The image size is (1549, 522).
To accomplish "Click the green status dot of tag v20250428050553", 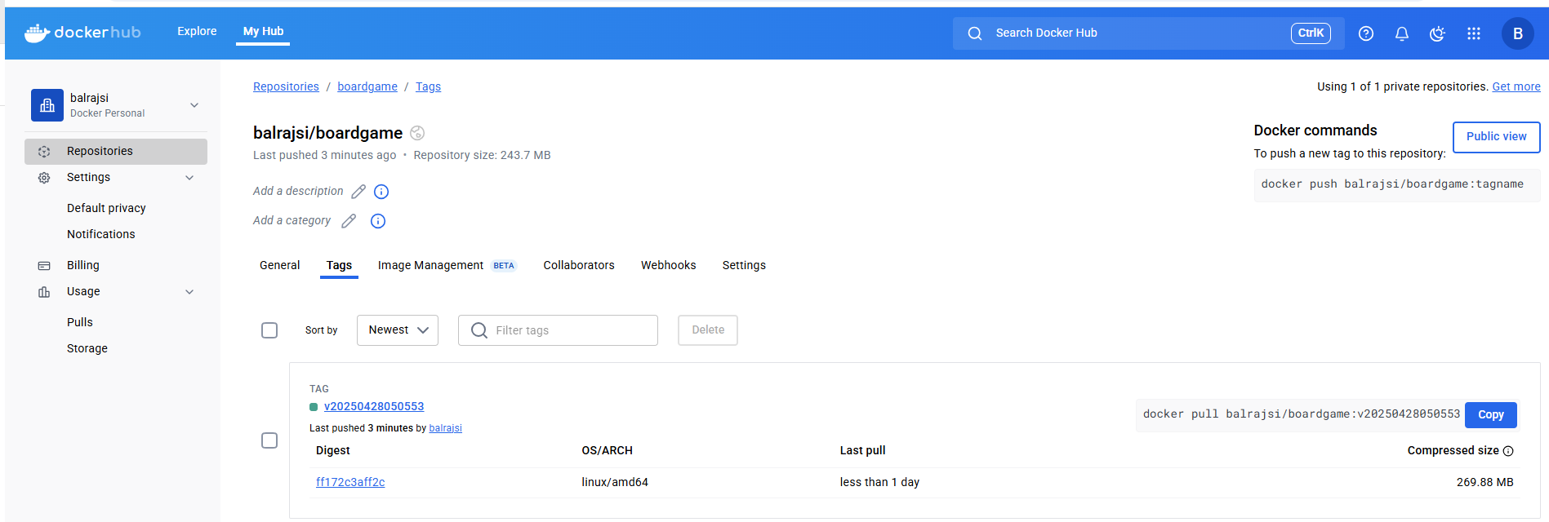I will click(x=314, y=407).
